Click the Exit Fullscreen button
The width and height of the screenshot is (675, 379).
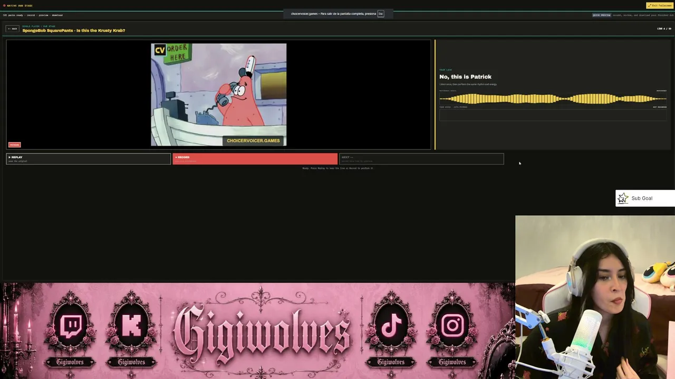pyautogui.click(x=660, y=6)
